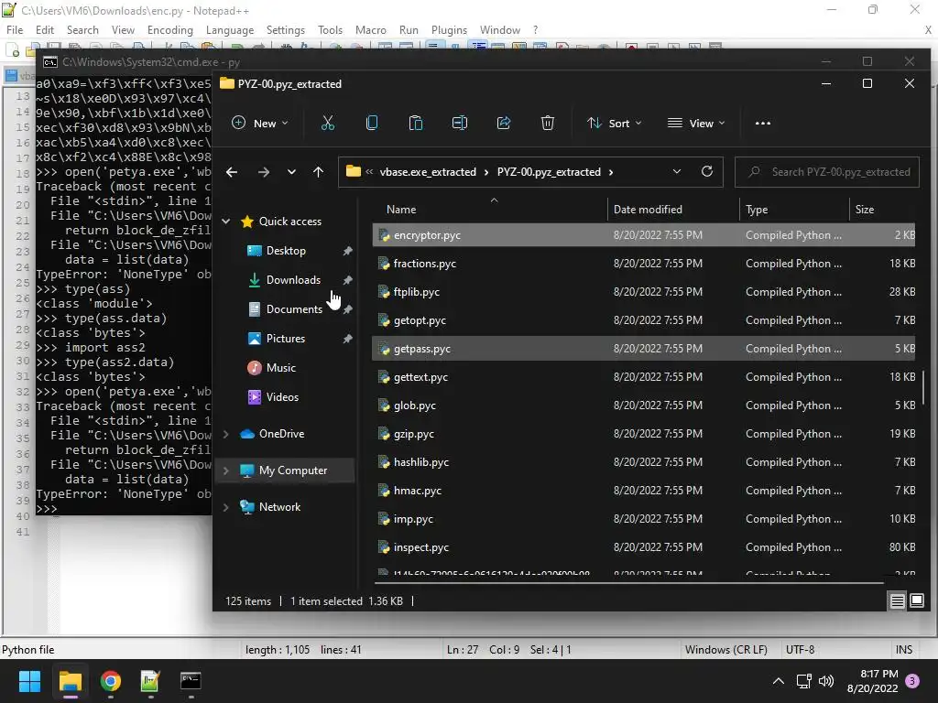Expand the OneDrive tree node
This screenshot has width=938, height=703.
[226, 434]
